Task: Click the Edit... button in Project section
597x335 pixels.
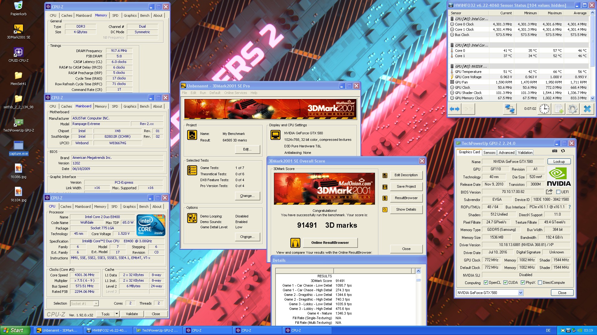Action: tap(247, 149)
